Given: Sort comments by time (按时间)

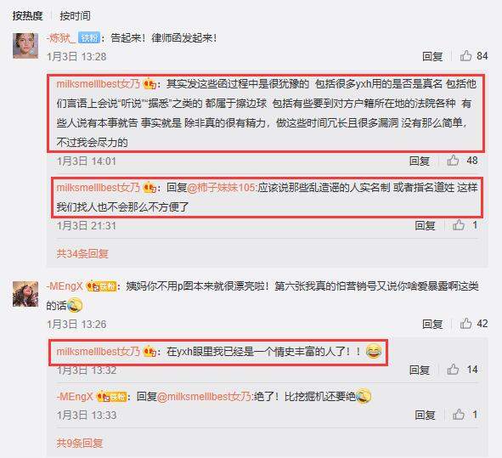Looking at the screenshot, I should click(x=75, y=15).
